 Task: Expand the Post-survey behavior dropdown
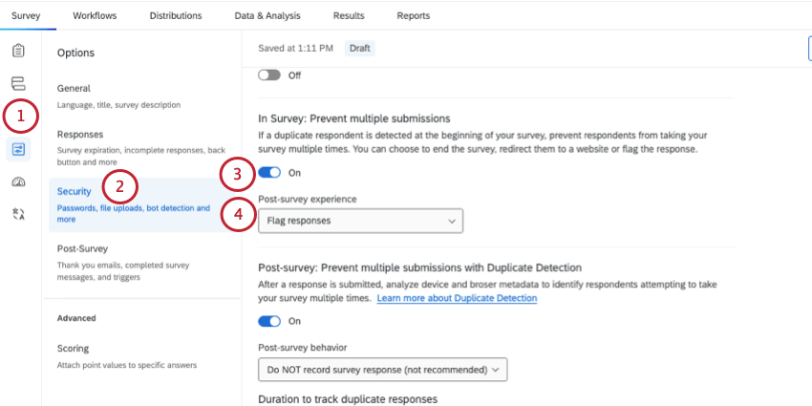[383, 370]
